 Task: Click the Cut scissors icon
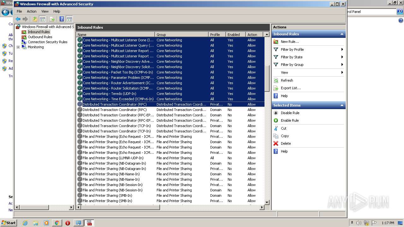[x=276, y=128]
